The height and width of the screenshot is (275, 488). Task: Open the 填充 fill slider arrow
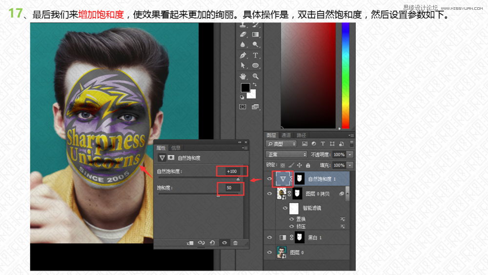click(x=350, y=166)
